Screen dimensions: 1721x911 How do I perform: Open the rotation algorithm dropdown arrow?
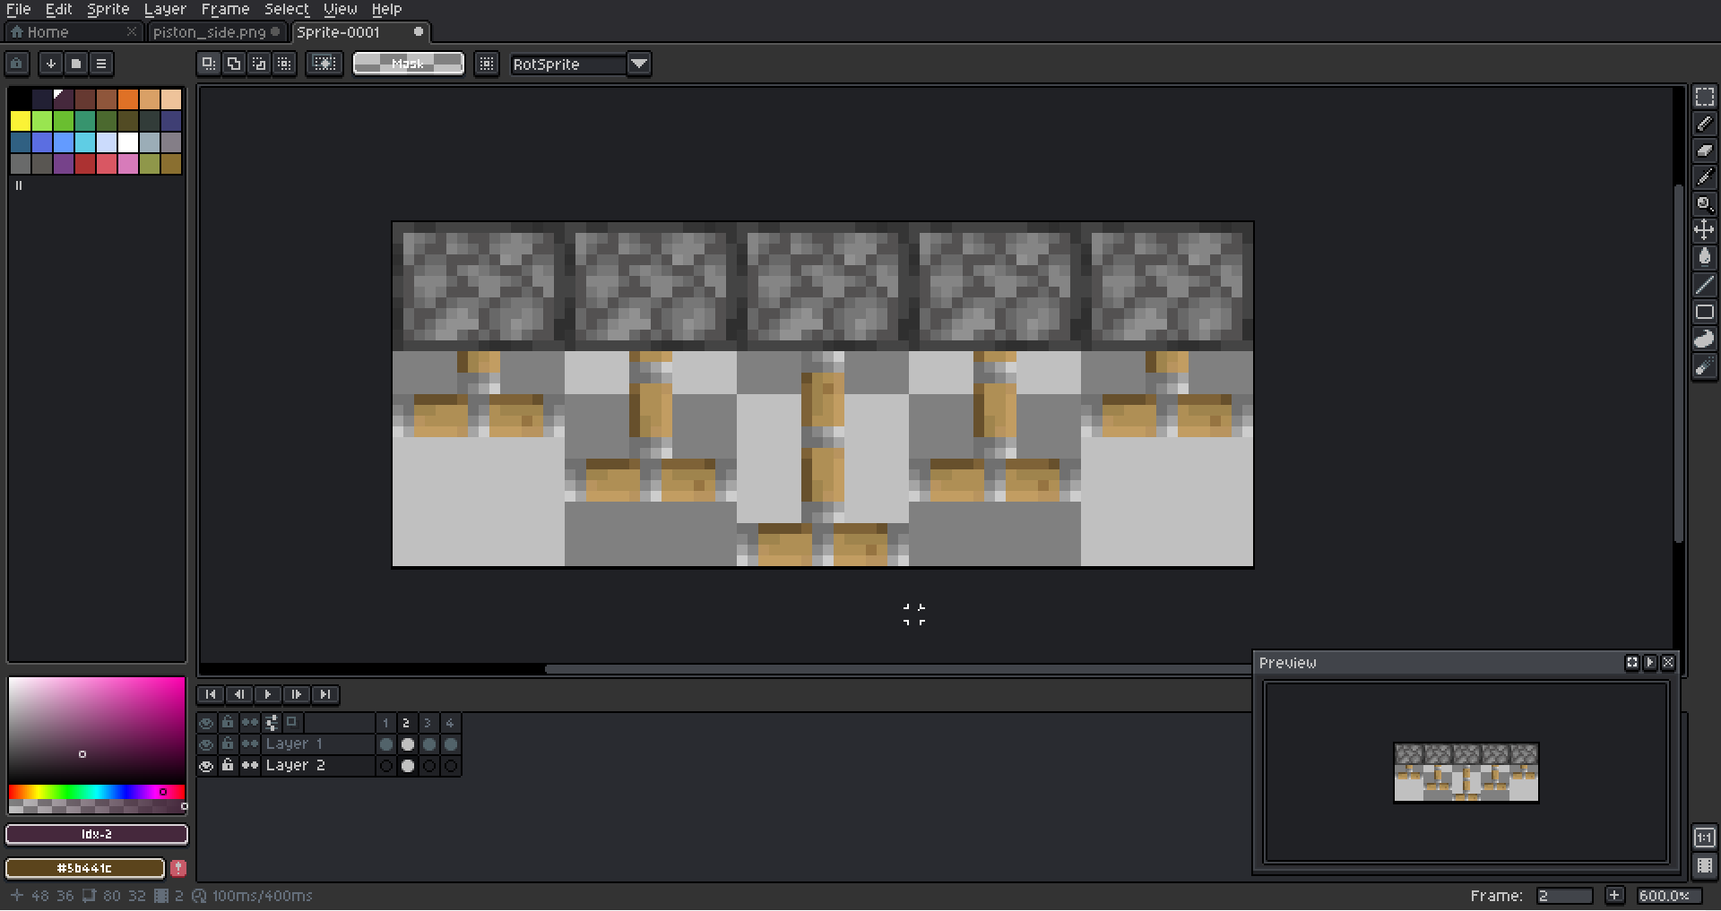[x=639, y=64]
